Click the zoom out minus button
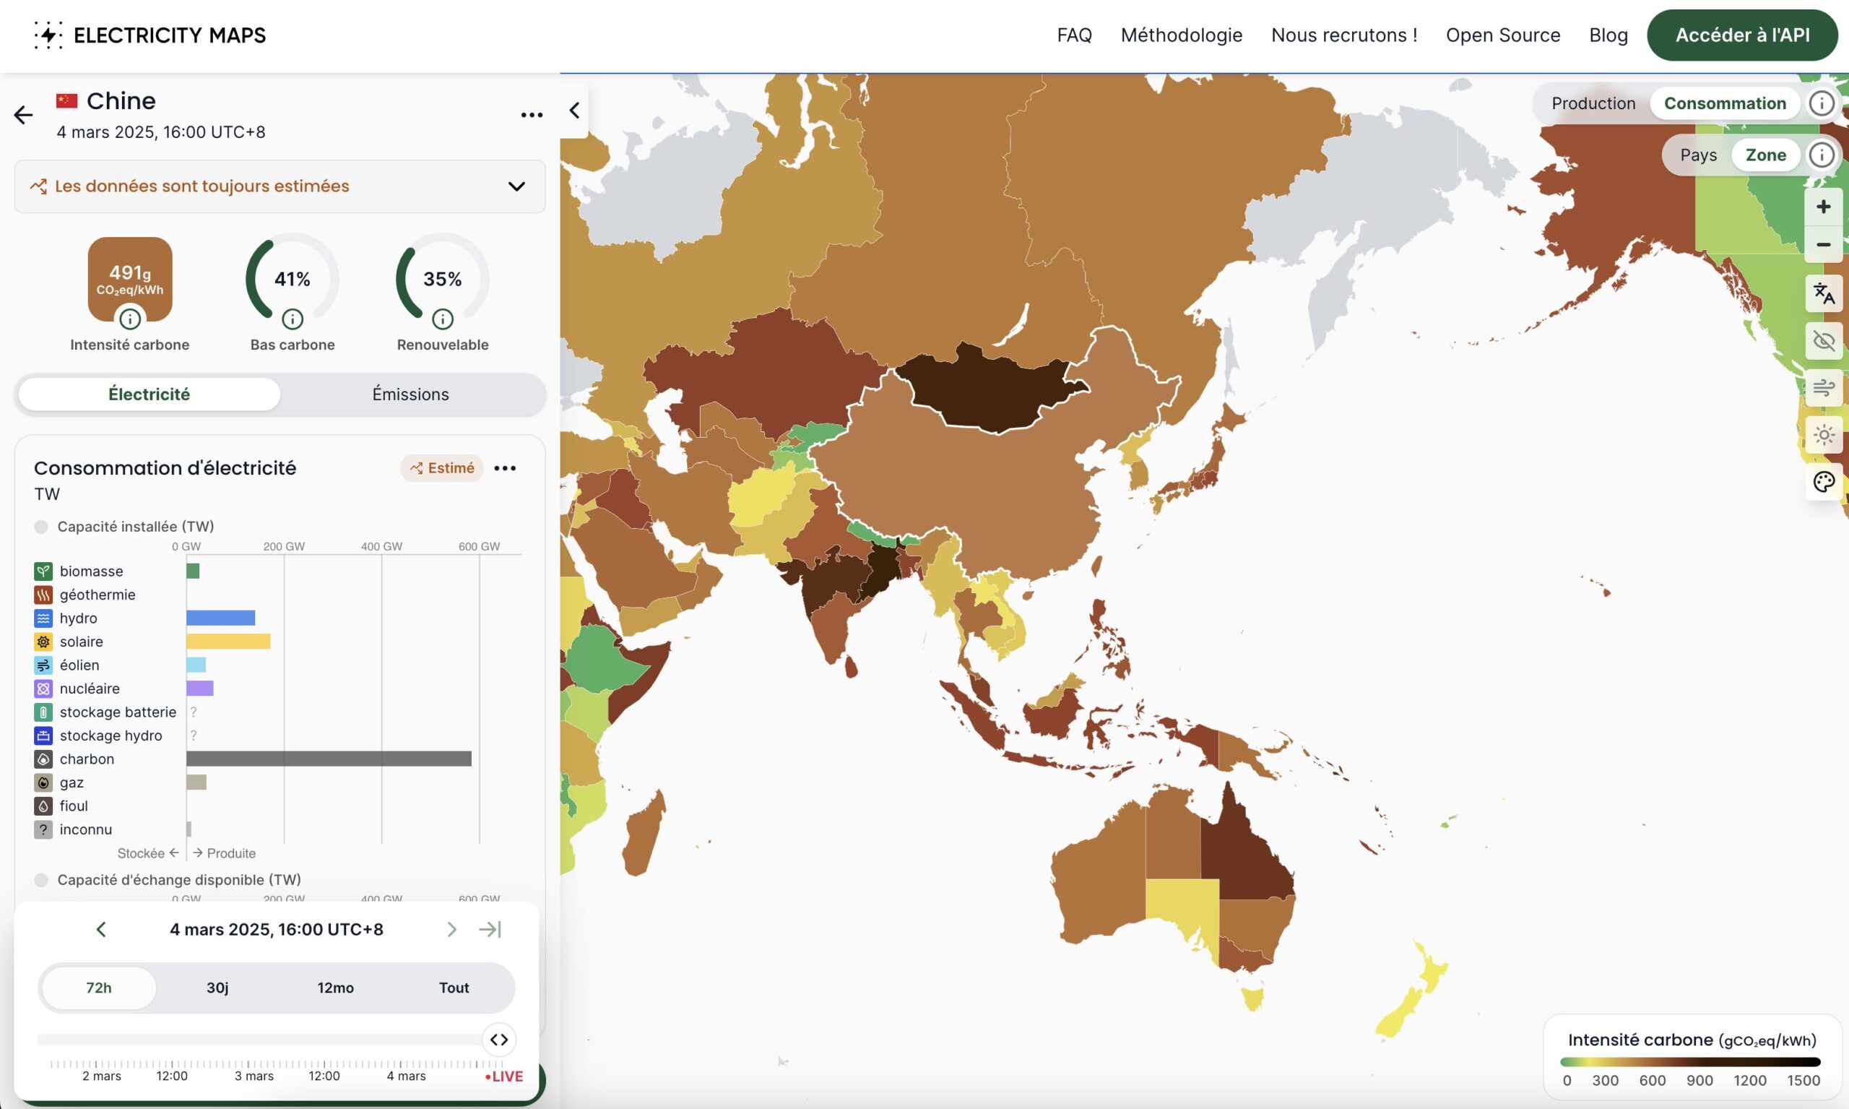Viewport: 1849px width, 1109px height. 1824,244
